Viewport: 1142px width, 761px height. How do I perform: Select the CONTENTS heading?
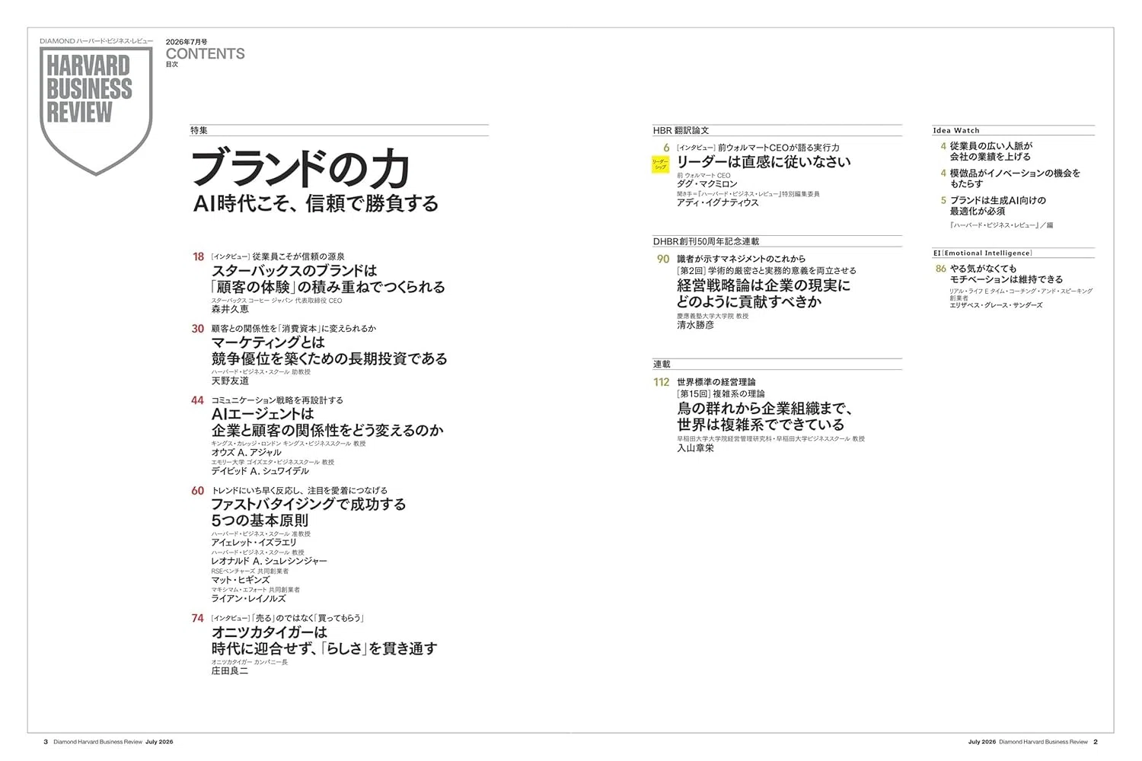[x=206, y=53]
